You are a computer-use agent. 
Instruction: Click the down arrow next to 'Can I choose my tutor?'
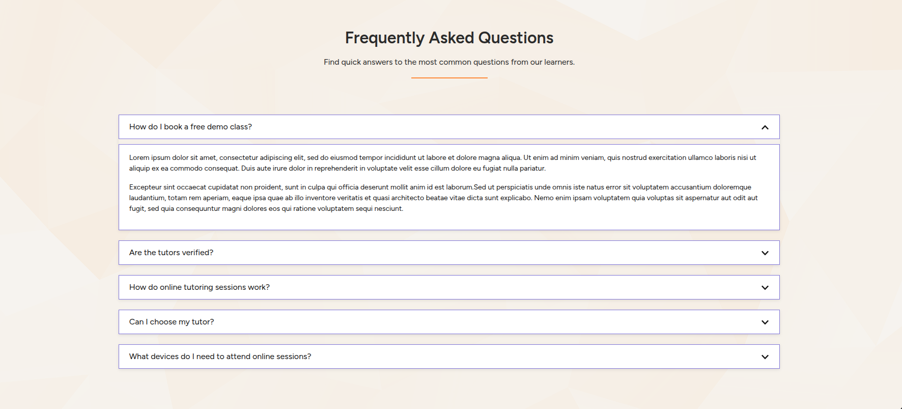765,322
